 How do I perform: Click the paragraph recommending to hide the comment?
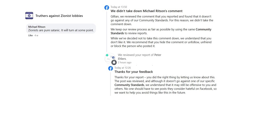(x=161, y=42)
